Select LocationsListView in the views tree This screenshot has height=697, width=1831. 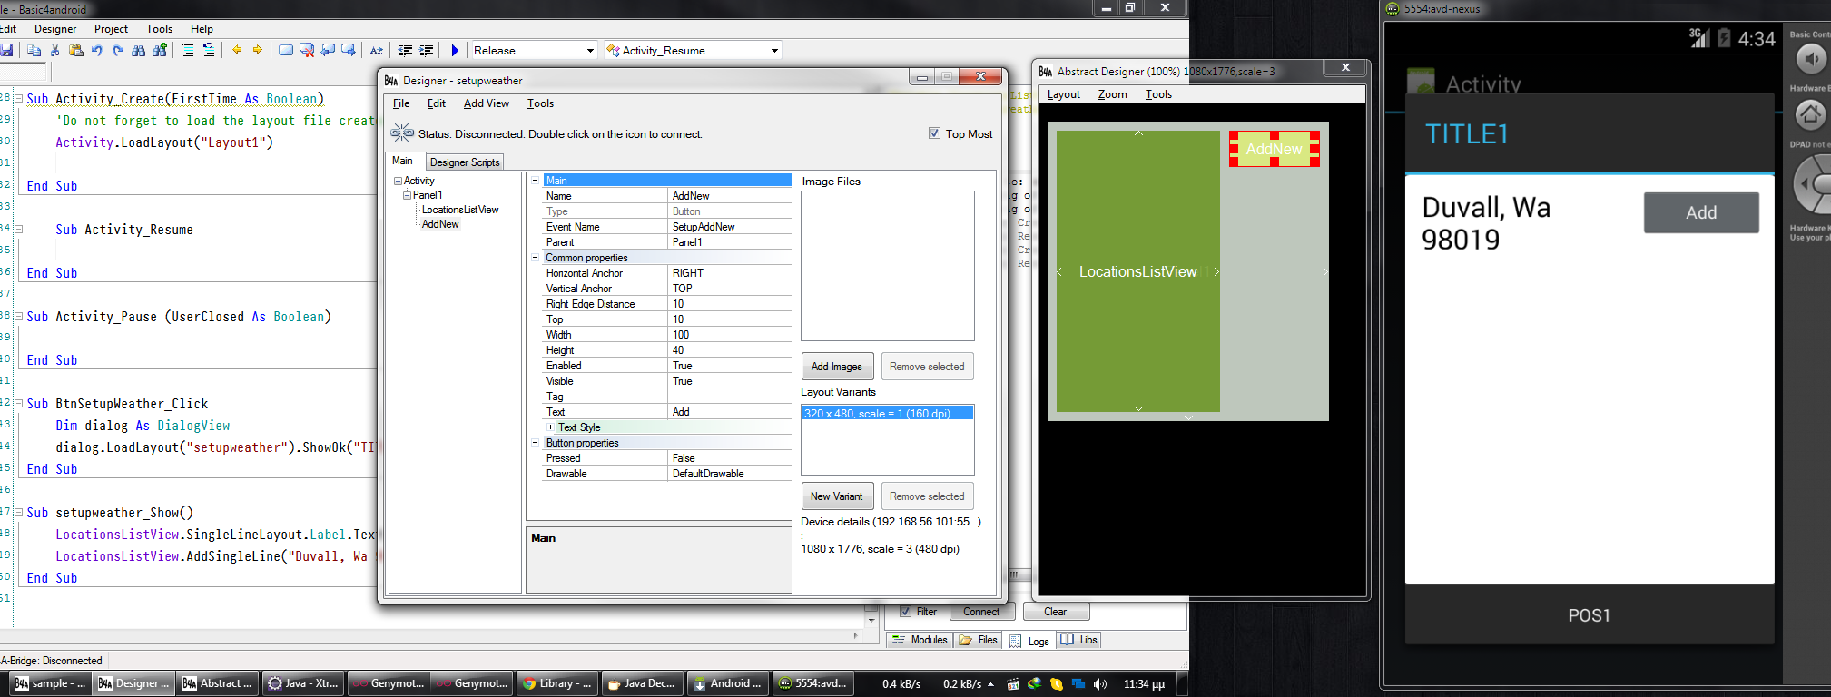click(460, 210)
